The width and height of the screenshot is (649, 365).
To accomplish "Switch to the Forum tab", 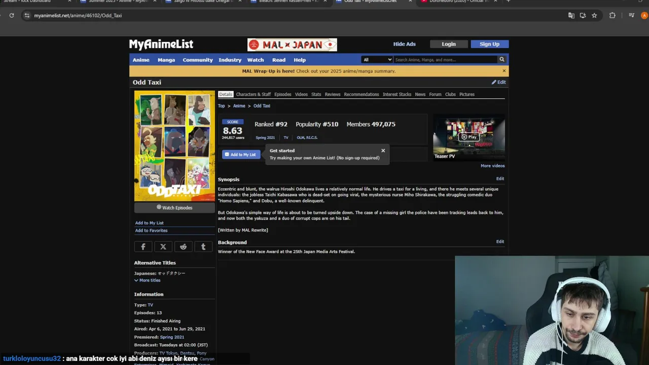I will [435, 94].
